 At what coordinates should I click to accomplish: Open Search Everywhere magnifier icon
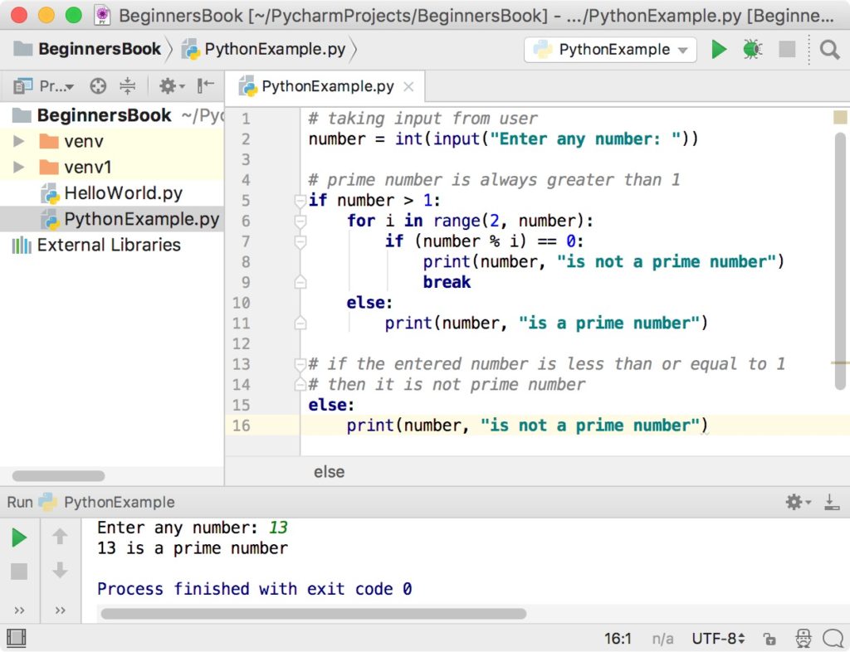pyautogui.click(x=829, y=49)
